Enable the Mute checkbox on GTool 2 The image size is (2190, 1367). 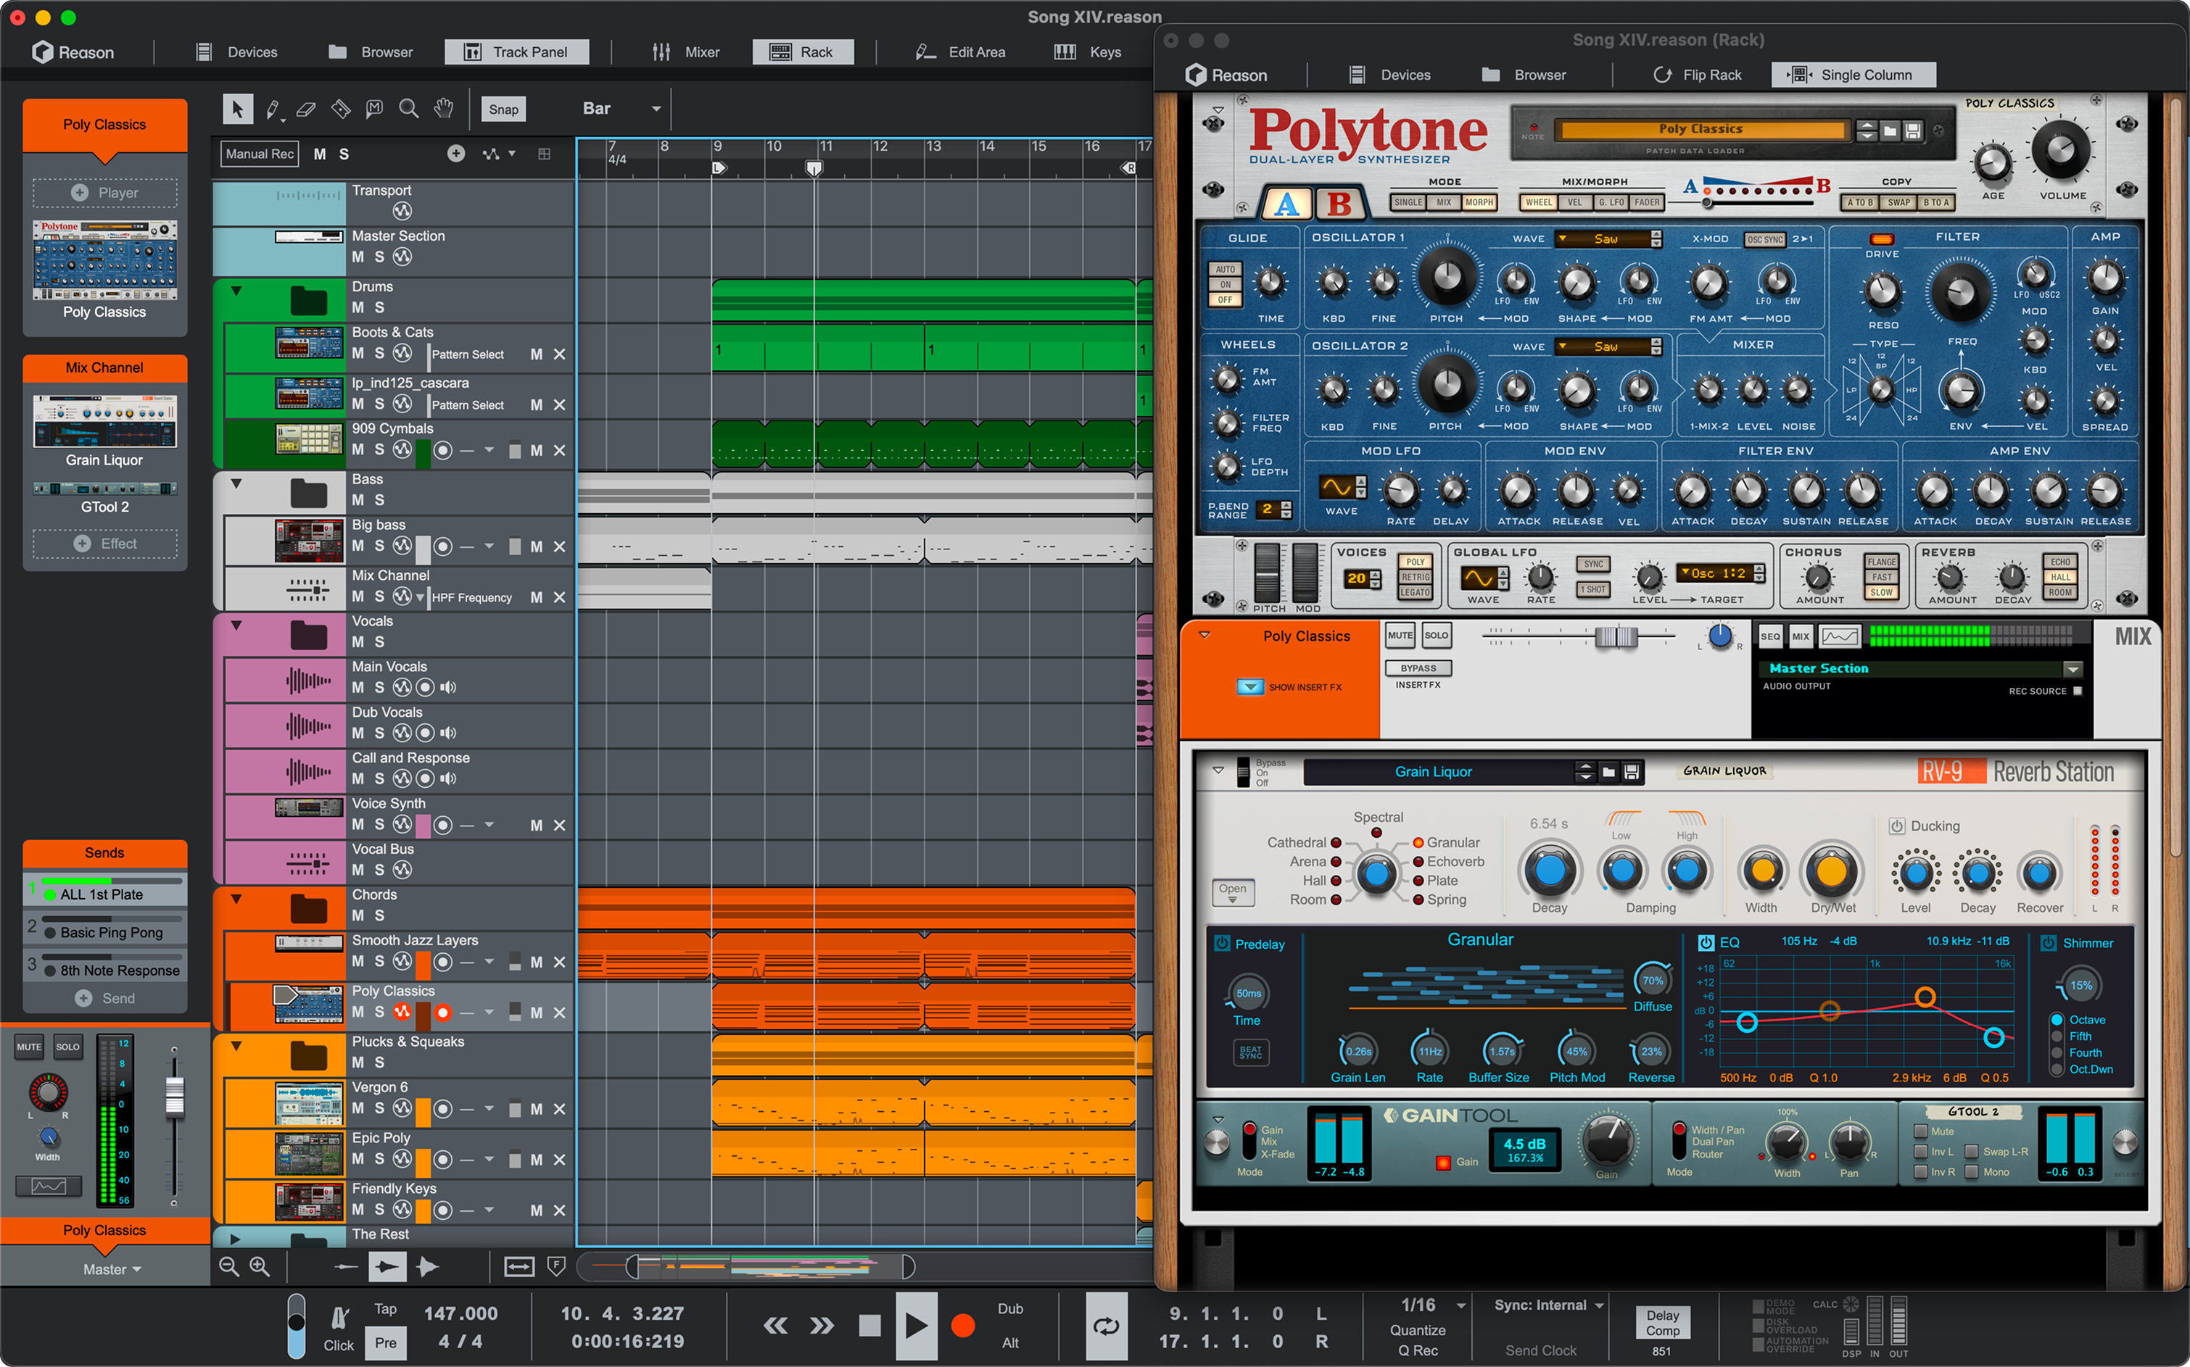point(1920,1131)
